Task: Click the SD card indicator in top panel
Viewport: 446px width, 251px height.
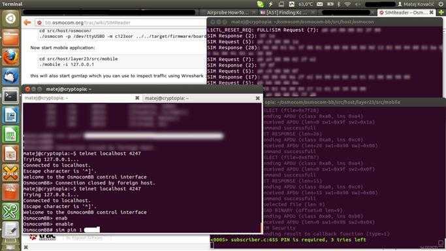Action: pos(281,4)
